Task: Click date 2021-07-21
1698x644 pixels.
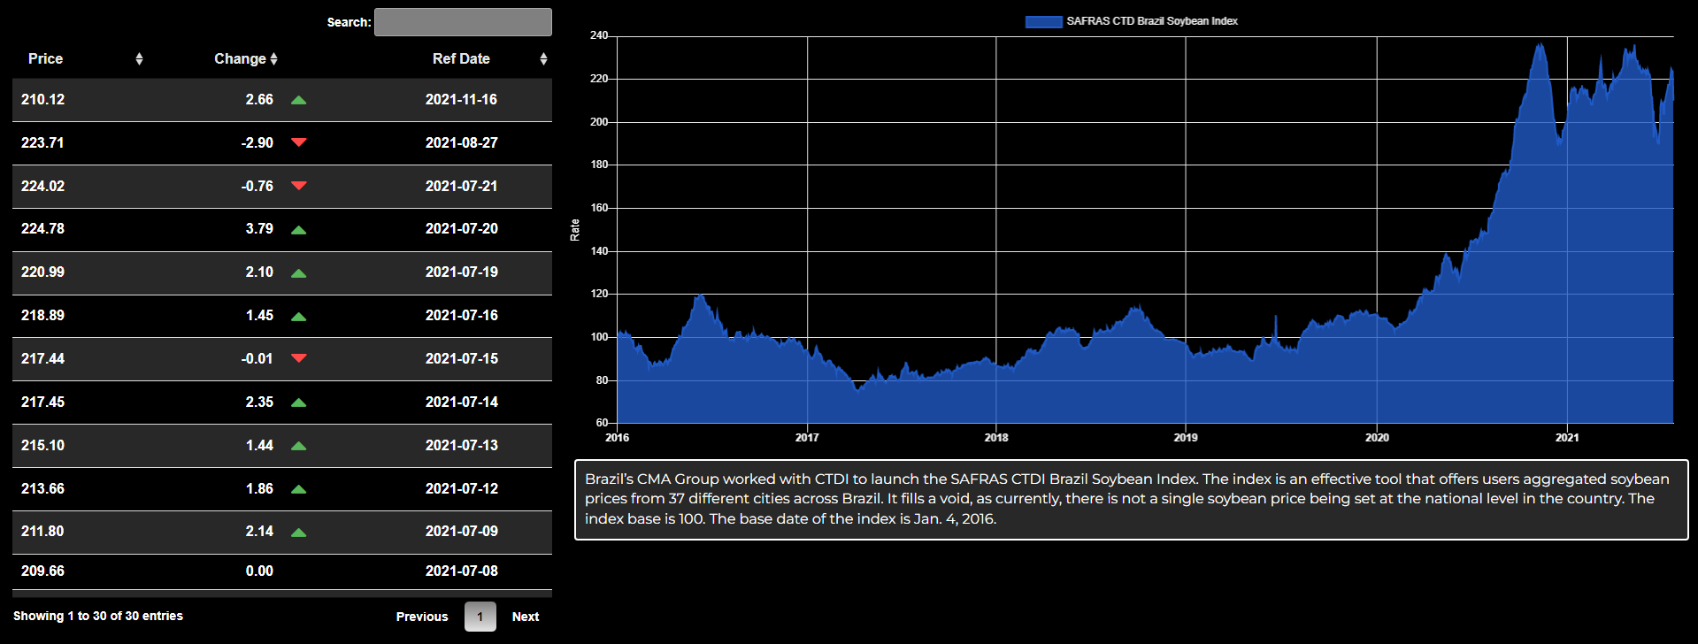Action: point(461,186)
